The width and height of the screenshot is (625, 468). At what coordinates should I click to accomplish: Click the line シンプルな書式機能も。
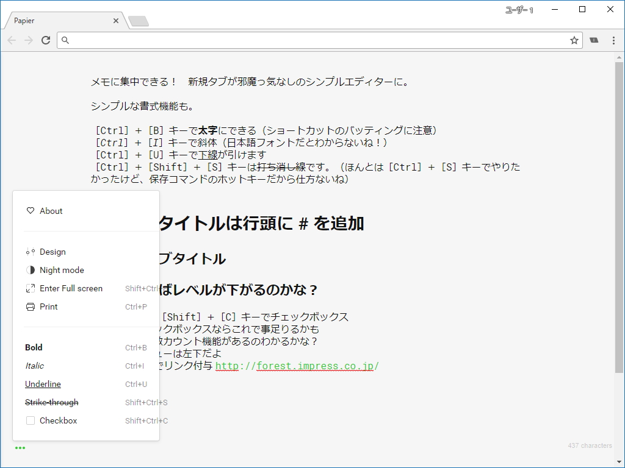[143, 106]
